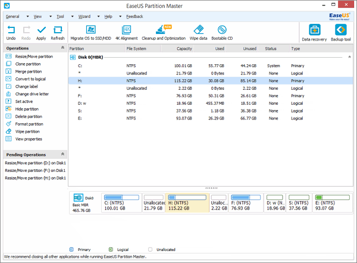Click the panel splitter dots handle

[x=211, y=188]
